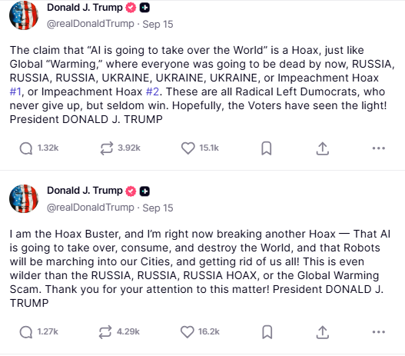The width and height of the screenshot is (405, 356).
Task: Share the first post via upload icon
Action: (x=322, y=148)
